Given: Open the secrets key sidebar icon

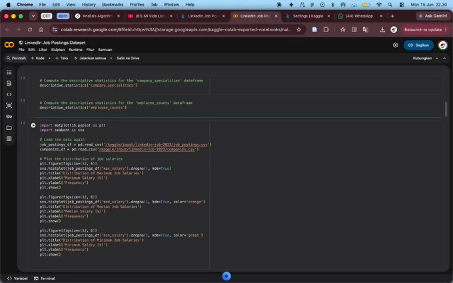Looking at the screenshot, I should (9, 117).
